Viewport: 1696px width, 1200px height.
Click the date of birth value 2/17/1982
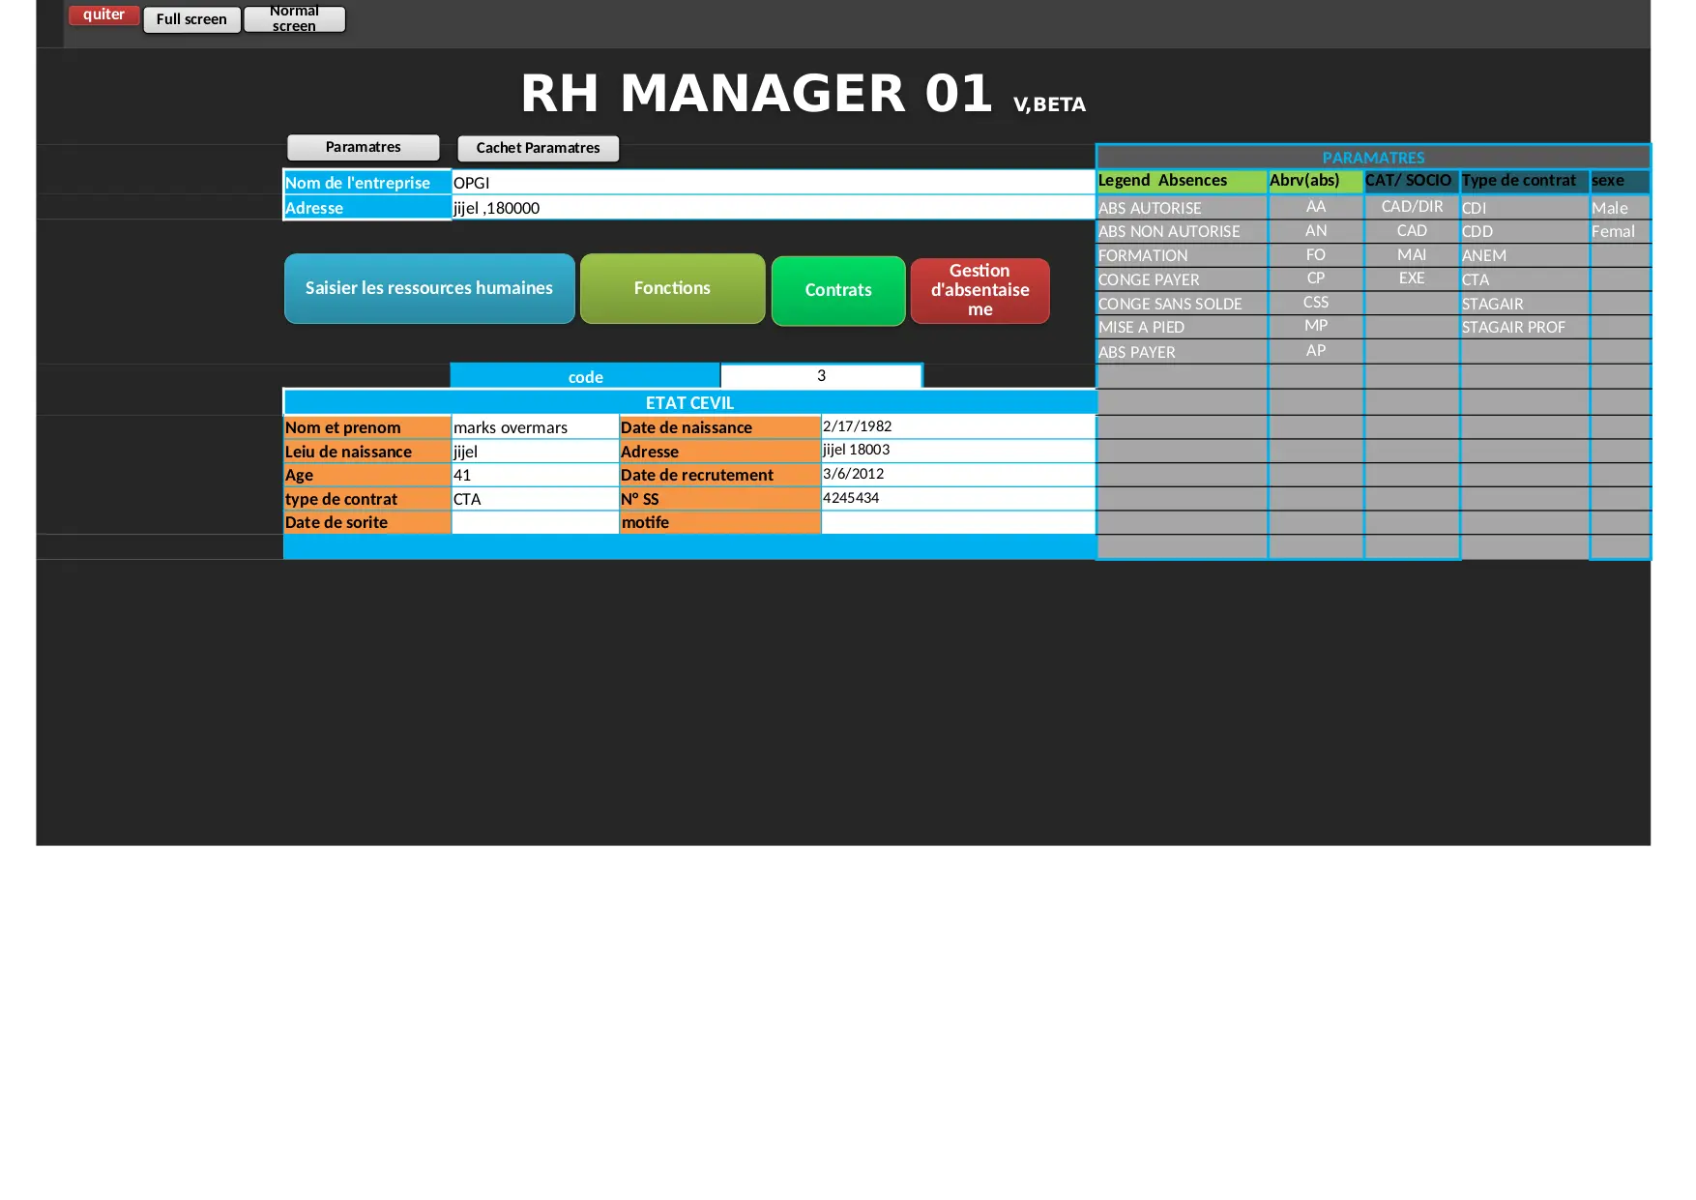(957, 426)
